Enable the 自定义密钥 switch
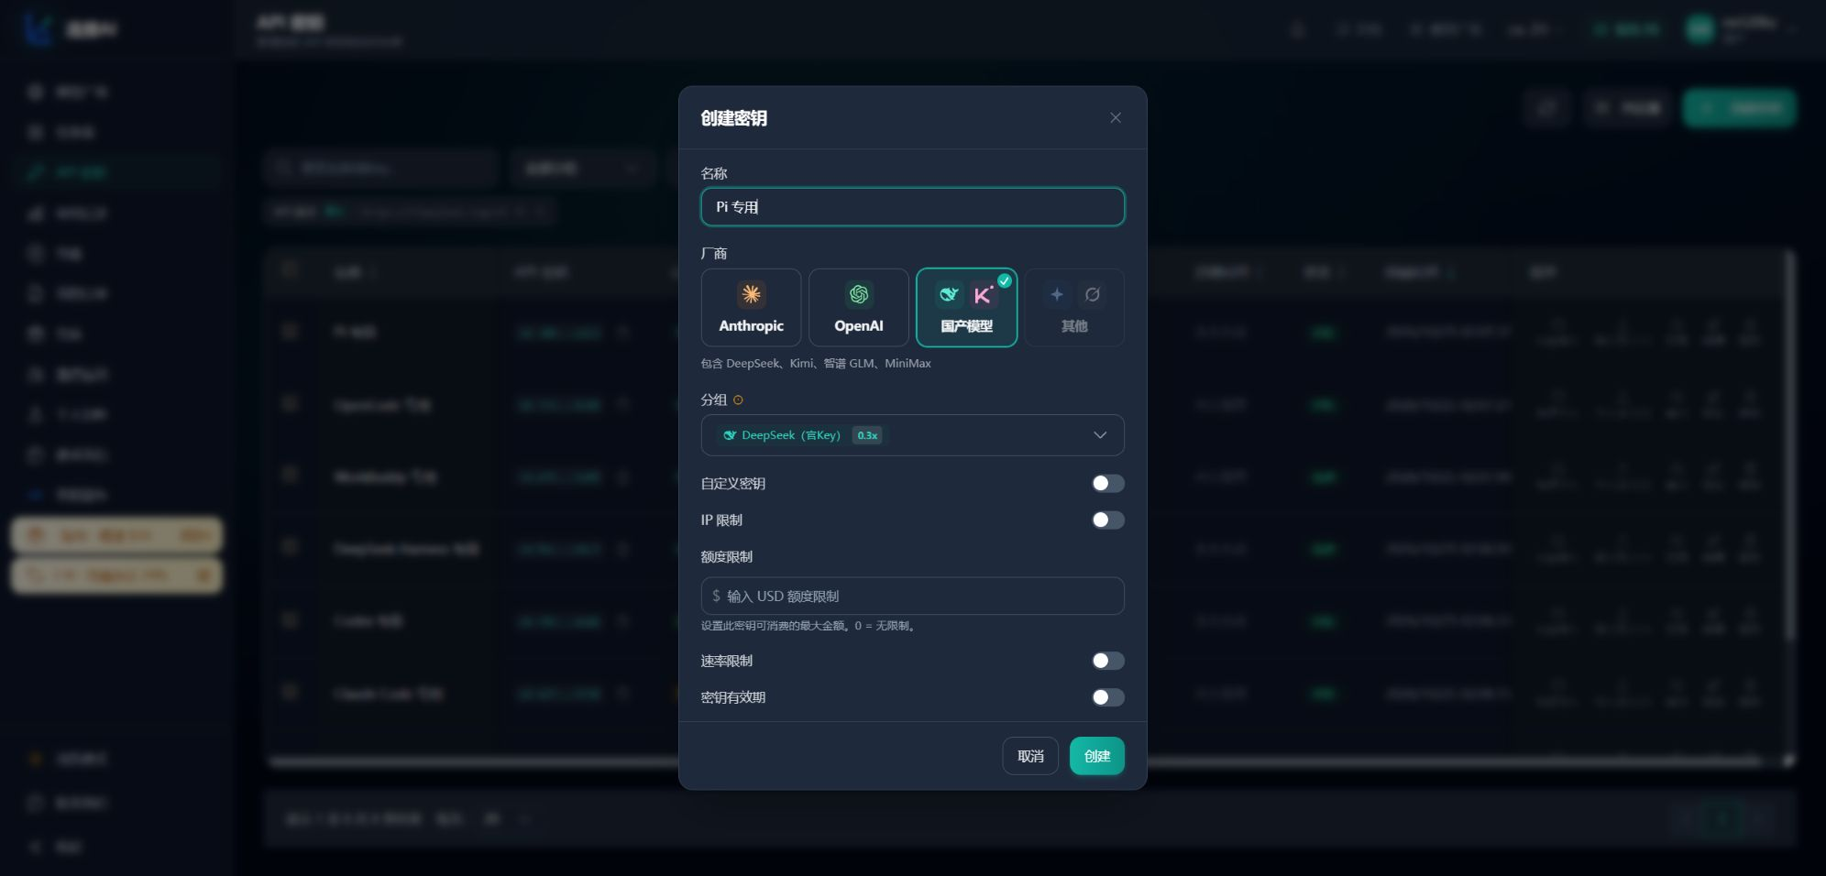Screen dimensions: 1826x876 pos(1107,484)
